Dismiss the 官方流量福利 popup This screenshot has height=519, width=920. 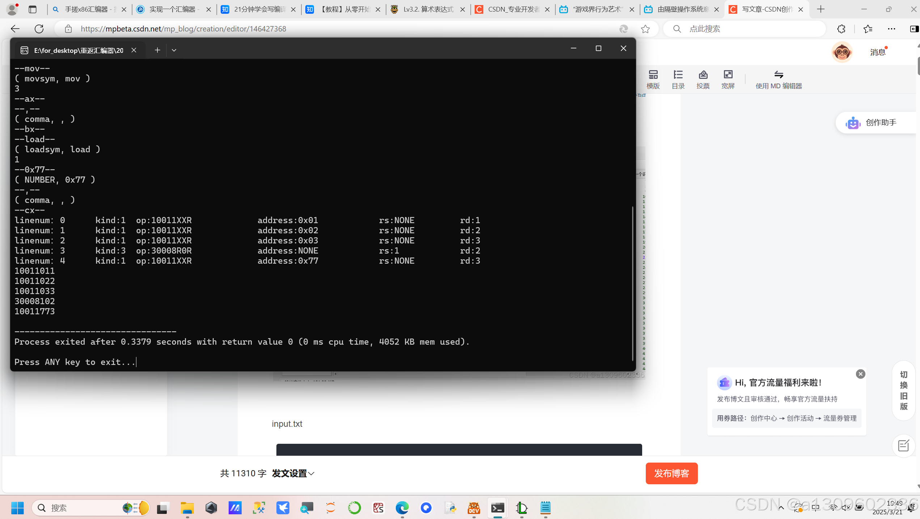pyautogui.click(x=861, y=374)
